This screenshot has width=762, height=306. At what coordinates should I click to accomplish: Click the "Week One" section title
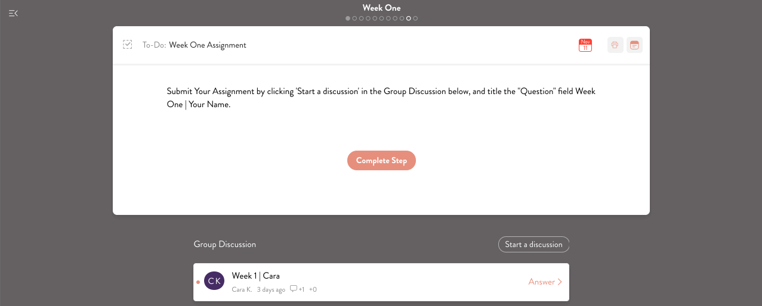pos(381,8)
